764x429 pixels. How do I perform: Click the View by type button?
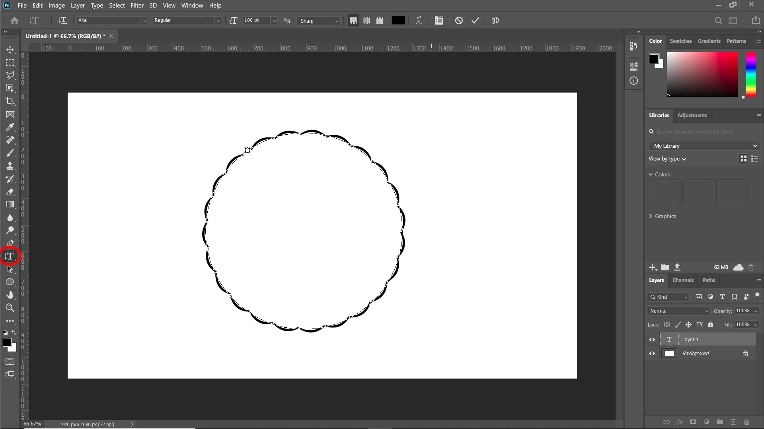(667, 159)
